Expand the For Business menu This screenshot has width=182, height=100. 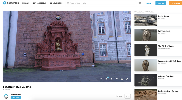[57, 3]
